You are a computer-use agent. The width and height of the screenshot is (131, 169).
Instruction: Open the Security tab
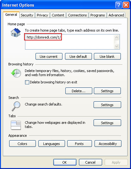[27, 15]
